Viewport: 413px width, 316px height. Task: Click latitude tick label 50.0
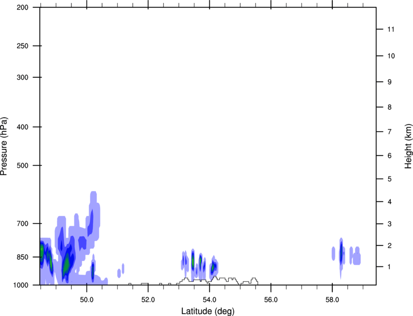coord(86,299)
